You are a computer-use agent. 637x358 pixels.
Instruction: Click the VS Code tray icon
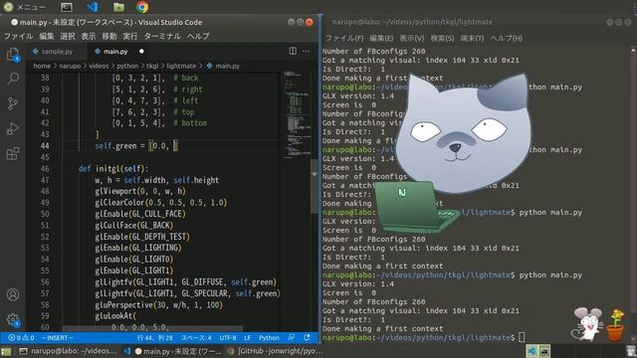click(531, 351)
